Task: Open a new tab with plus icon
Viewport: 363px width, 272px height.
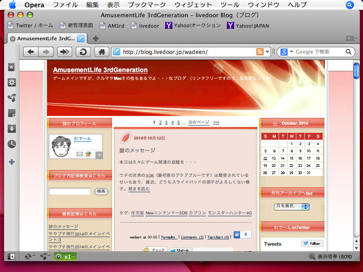Action: pos(96,39)
